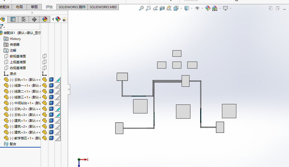Click the cyan appearance swatch for 云轨<1>
The height and width of the screenshot is (167, 289).
tap(58, 80)
